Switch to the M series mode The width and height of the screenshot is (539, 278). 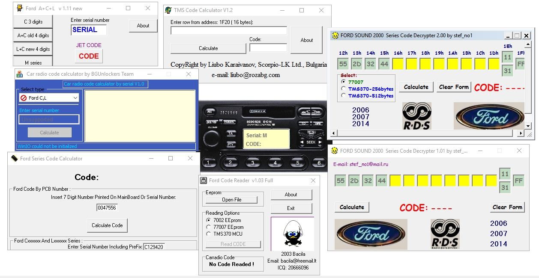coord(33,62)
